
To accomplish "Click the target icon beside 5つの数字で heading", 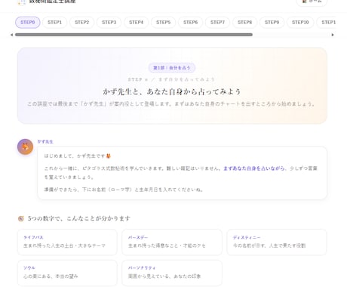I will pyautogui.click(x=21, y=218).
